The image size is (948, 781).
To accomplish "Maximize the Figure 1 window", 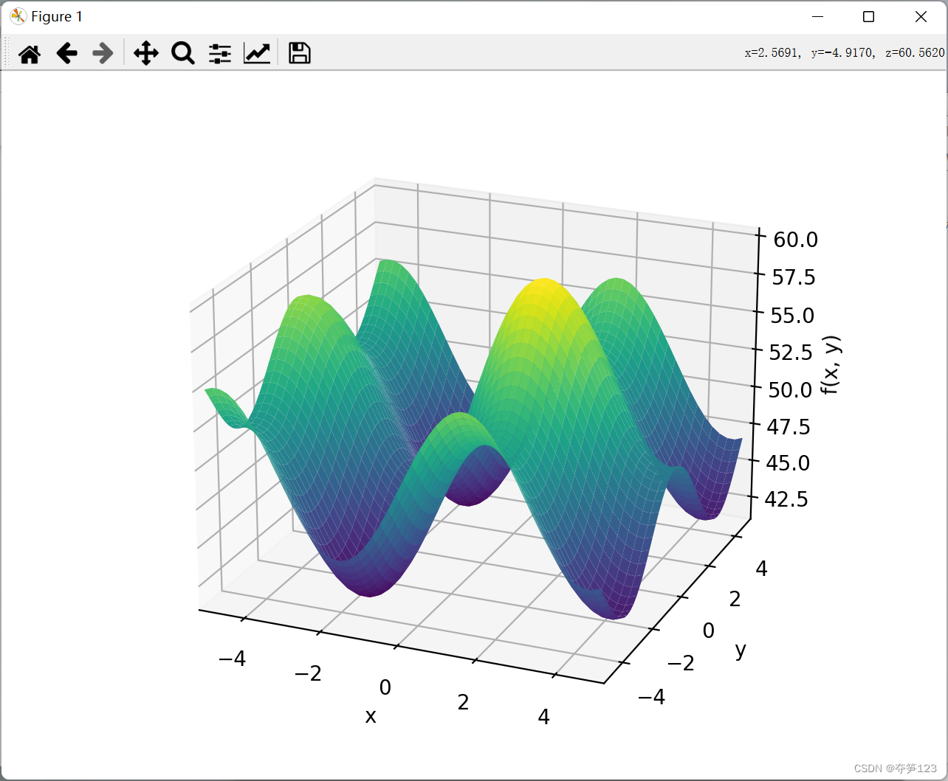I will [x=869, y=17].
